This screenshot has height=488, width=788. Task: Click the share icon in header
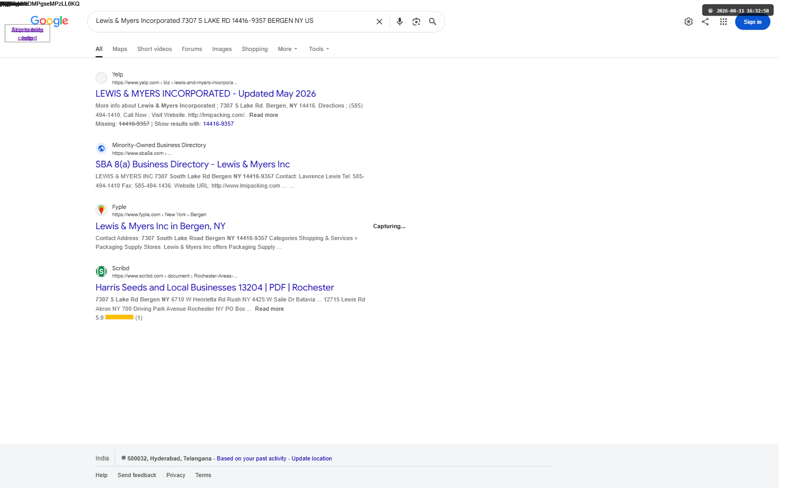tap(705, 22)
